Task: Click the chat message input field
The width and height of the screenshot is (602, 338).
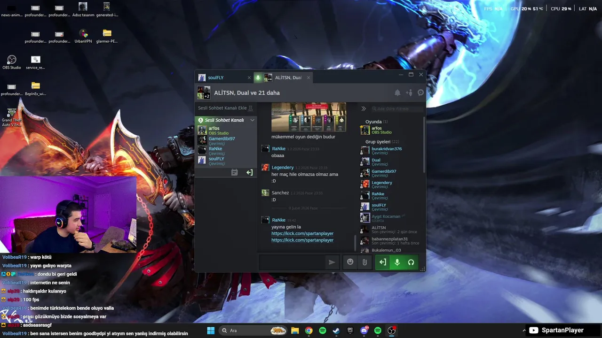Action: click(x=292, y=262)
